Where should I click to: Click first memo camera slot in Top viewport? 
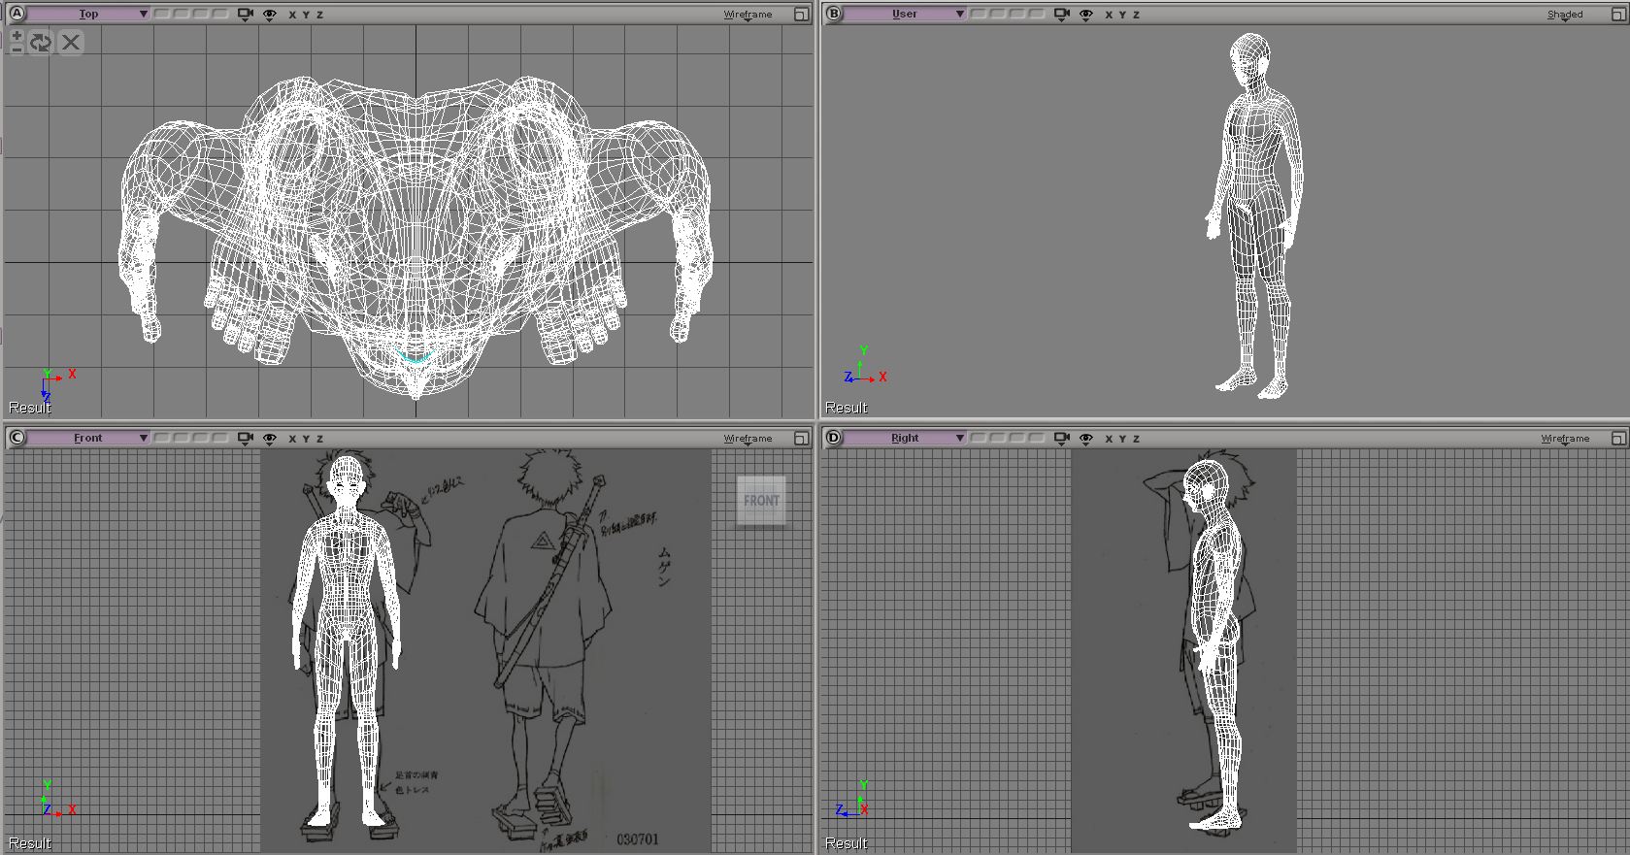[161, 14]
